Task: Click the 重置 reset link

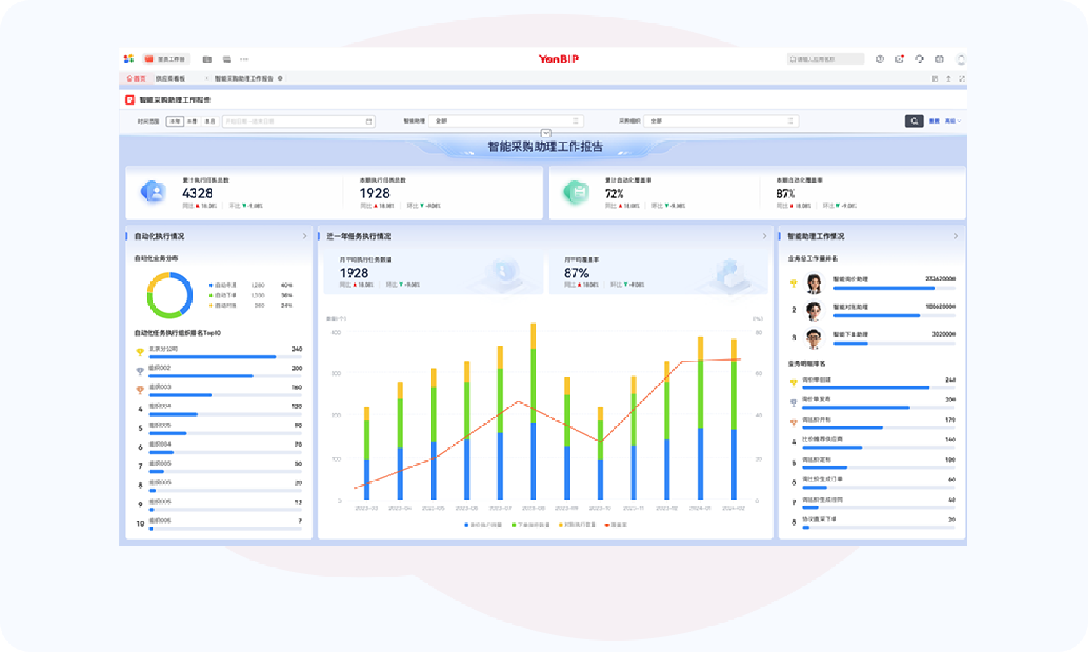Action: tap(935, 121)
